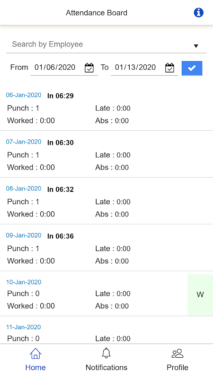Switch to the Profile tab label

pyautogui.click(x=177, y=368)
